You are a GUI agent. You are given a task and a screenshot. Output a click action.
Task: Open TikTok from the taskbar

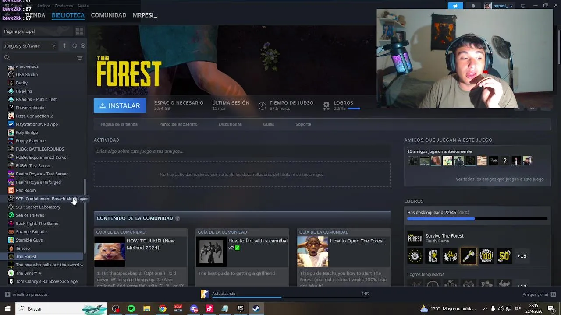209,308
